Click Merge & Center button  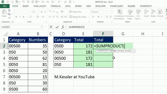tap(78, 17)
